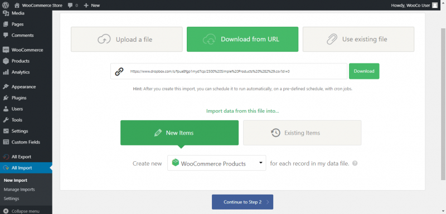The width and height of the screenshot is (446, 214).
Task: Click the Pages sidebar icon
Action: 6,24
